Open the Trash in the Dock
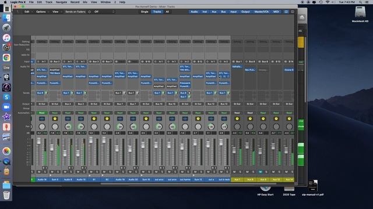This screenshot has width=373, height=209. pos(6,195)
